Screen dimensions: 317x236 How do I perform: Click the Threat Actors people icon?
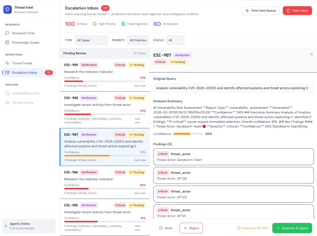click(x=7, y=103)
